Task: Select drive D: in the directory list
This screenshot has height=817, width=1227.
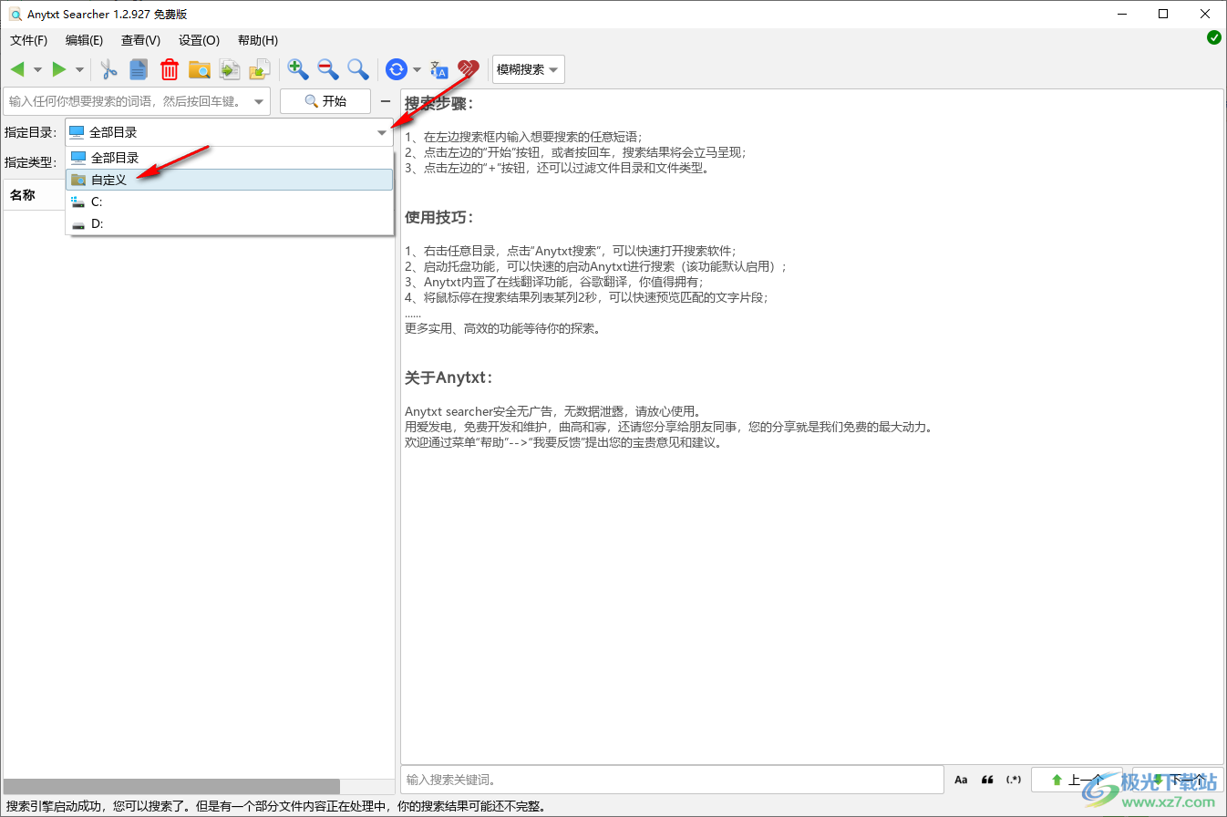Action: pyautogui.click(x=230, y=223)
